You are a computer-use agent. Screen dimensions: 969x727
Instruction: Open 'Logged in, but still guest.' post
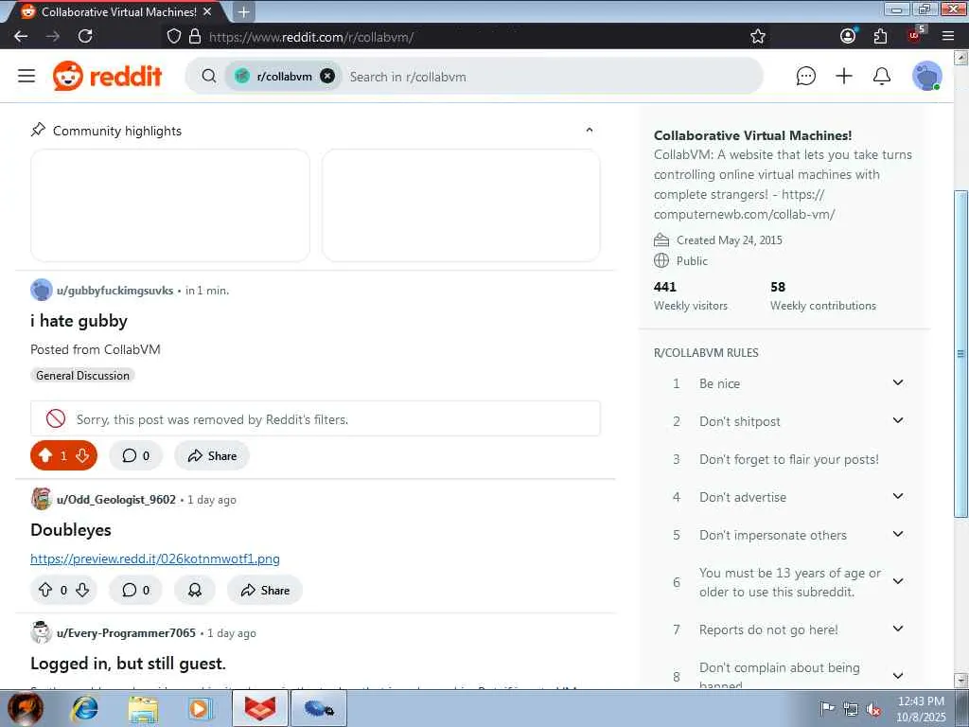(128, 664)
